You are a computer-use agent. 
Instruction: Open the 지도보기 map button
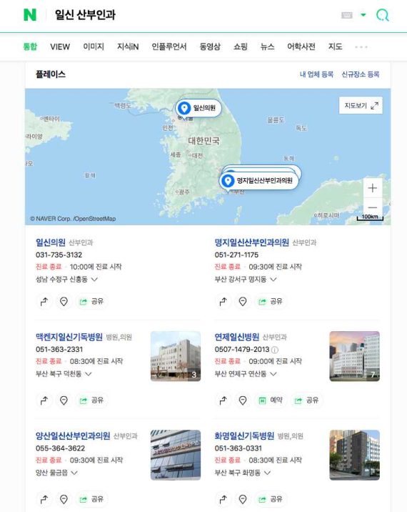coord(361,105)
